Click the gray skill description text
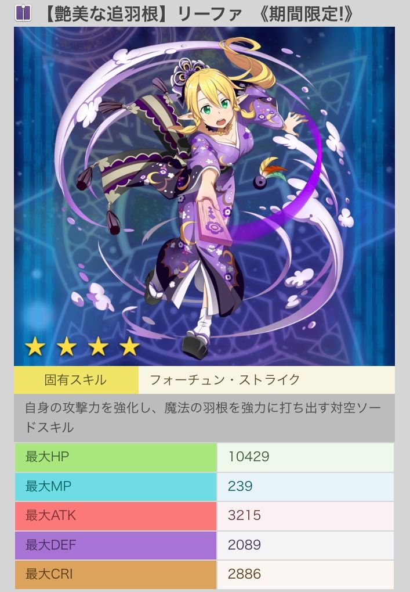Image resolution: width=410 pixels, height=592 pixels. coord(204,418)
